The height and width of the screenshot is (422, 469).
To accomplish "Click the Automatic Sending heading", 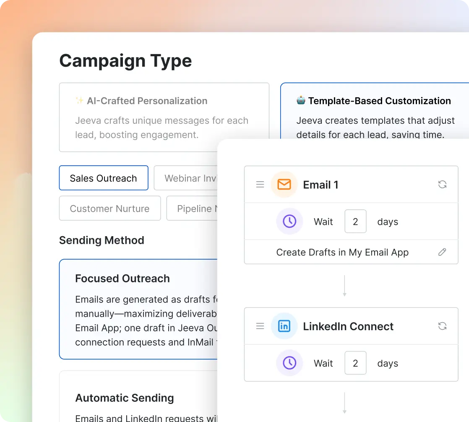I will (x=125, y=398).
